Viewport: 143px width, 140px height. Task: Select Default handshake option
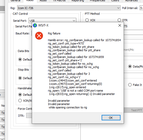click(20, 95)
